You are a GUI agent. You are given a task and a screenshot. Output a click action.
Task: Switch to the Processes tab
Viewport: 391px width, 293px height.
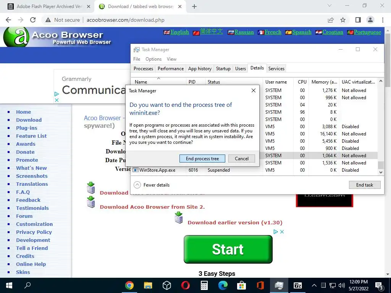point(143,69)
